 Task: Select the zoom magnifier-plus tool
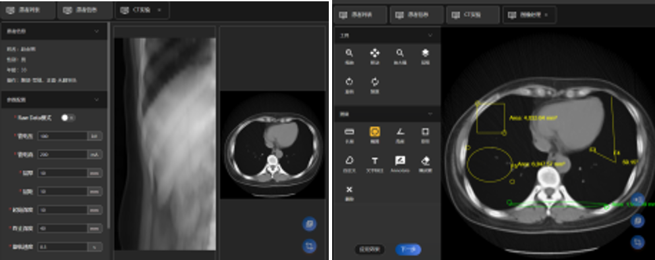tap(349, 53)
